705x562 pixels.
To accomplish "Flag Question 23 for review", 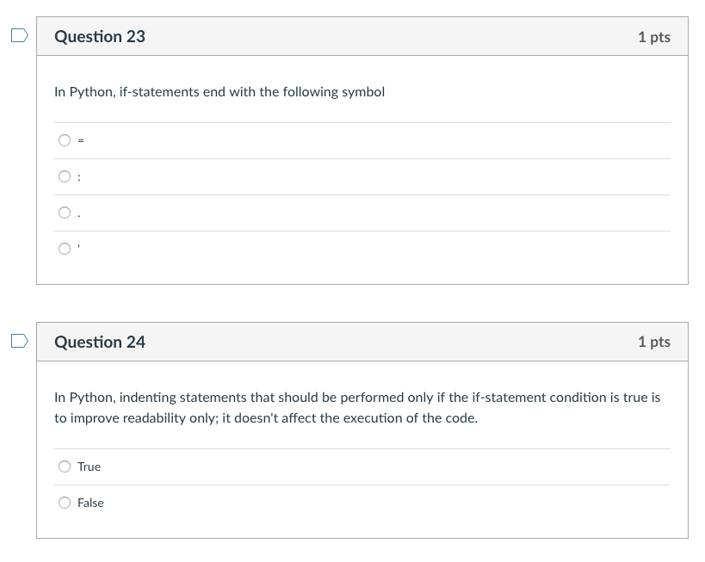I will (x=19, y=36).
